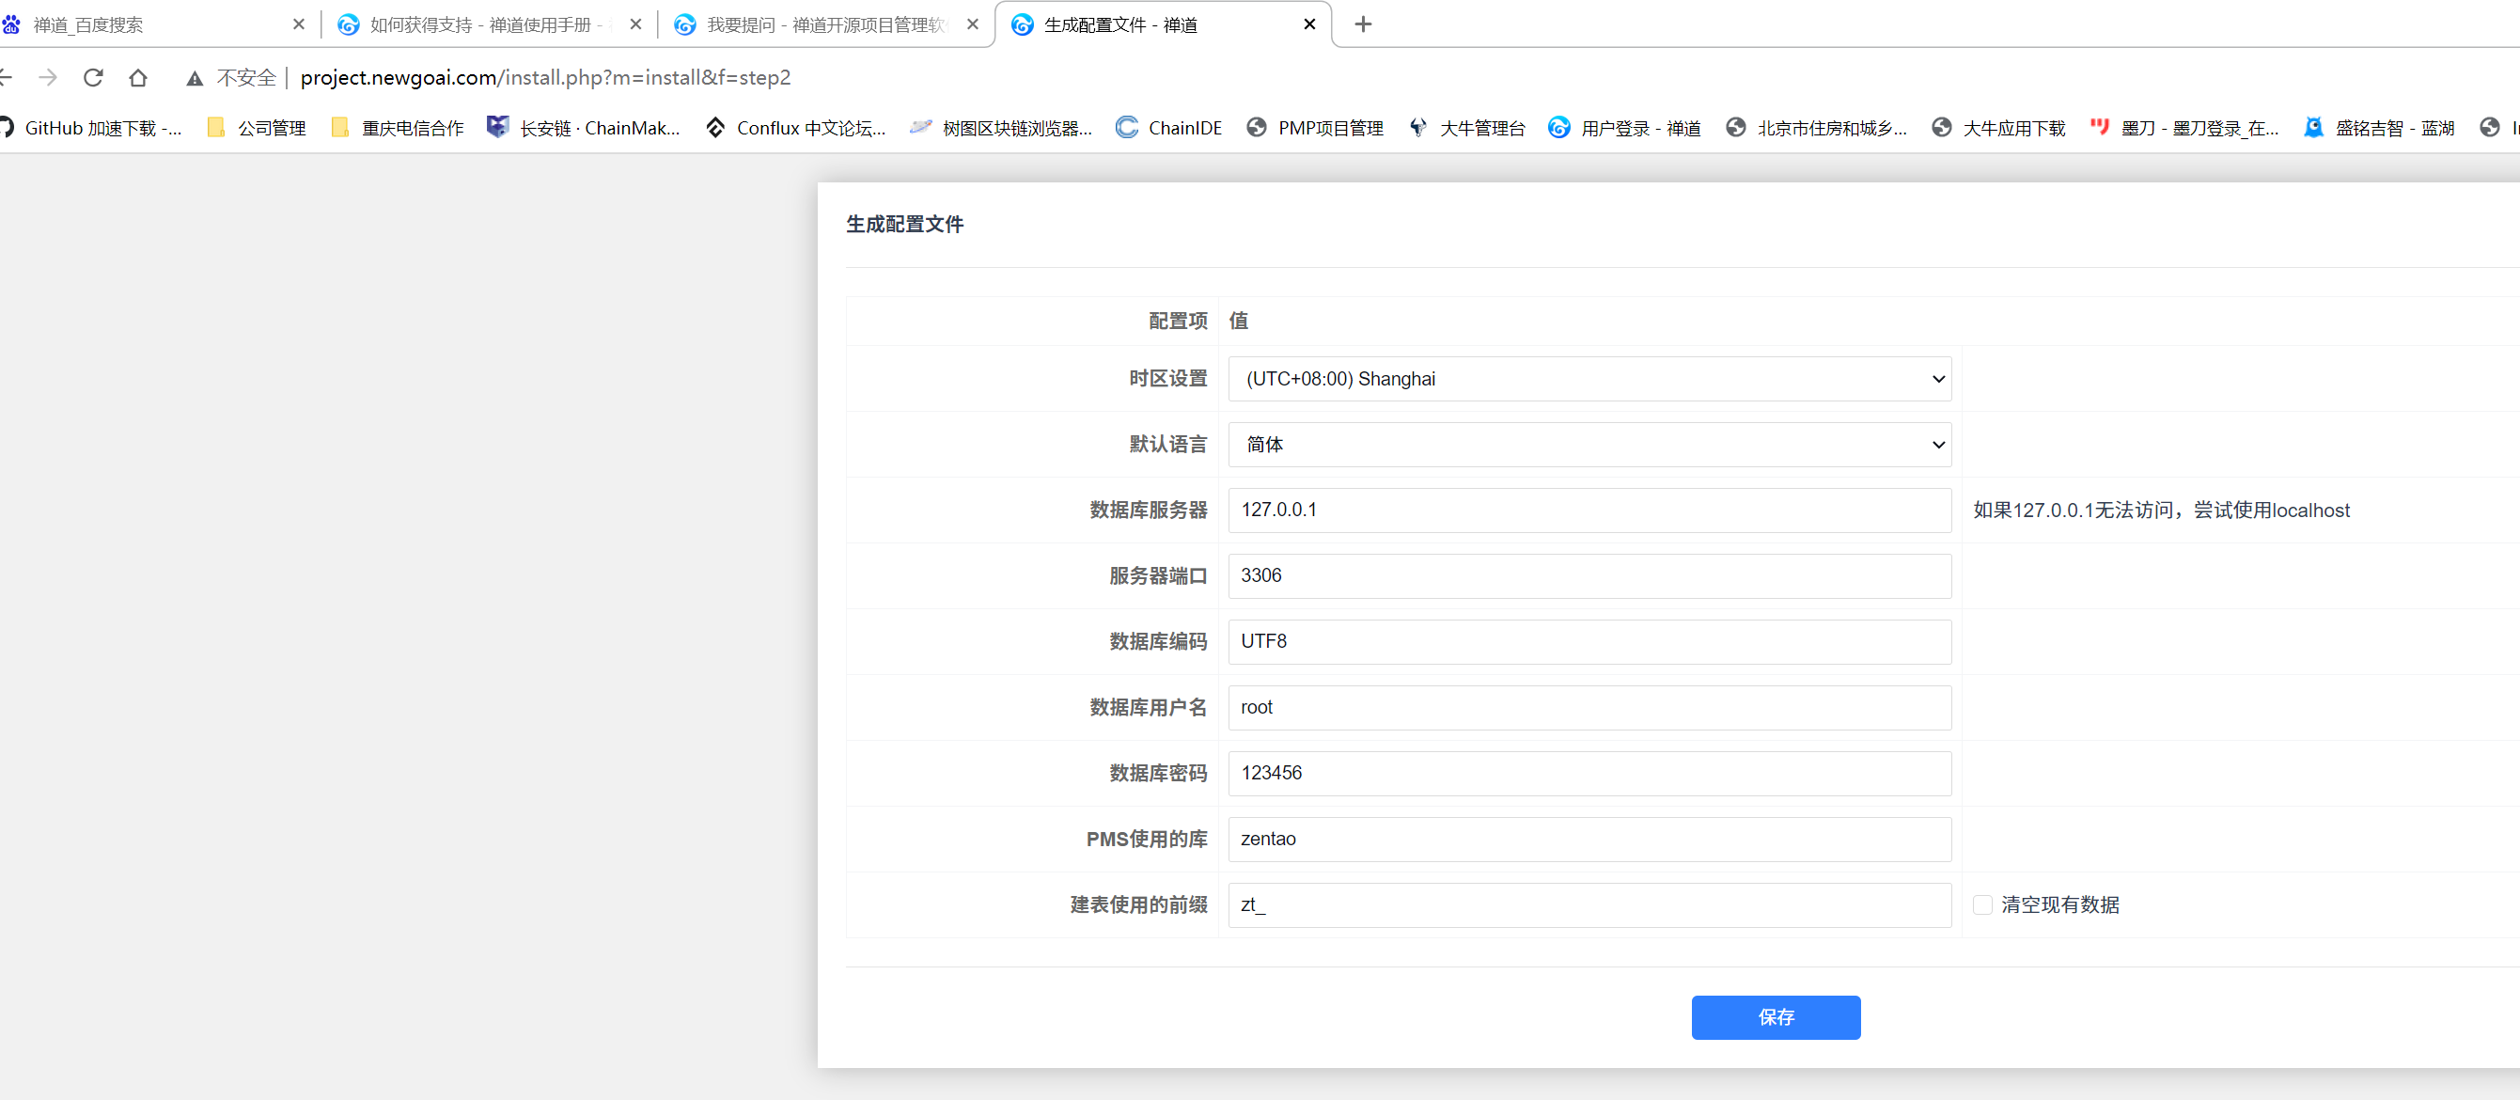Image resolution: width=2520 pixels, height=1100 pixels.
Task: Click the forward navigation arrow
Action: click(x=48, y=77)
